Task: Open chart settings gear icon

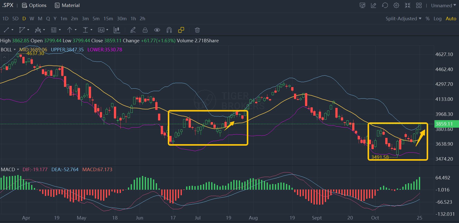Action: [396, 5]
